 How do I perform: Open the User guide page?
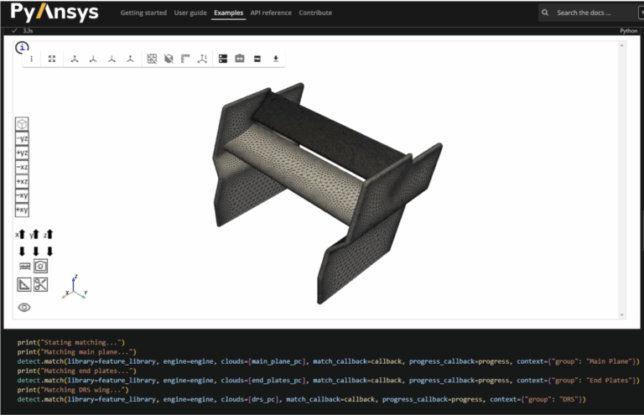(x=190, y=13)
